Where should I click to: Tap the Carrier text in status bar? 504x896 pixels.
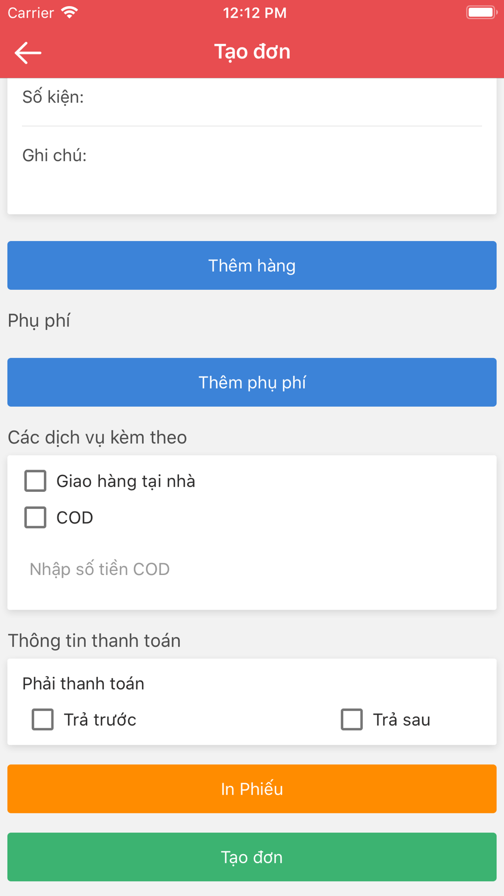click(31, 13)
